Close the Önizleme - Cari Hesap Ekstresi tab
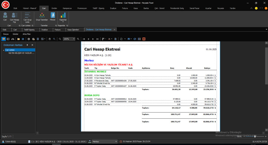 pos(115,30)
